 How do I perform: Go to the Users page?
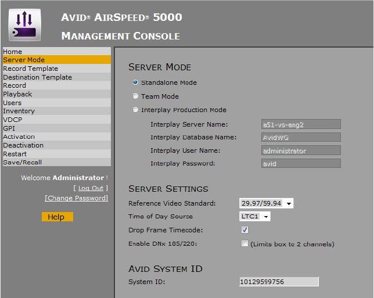57,103
